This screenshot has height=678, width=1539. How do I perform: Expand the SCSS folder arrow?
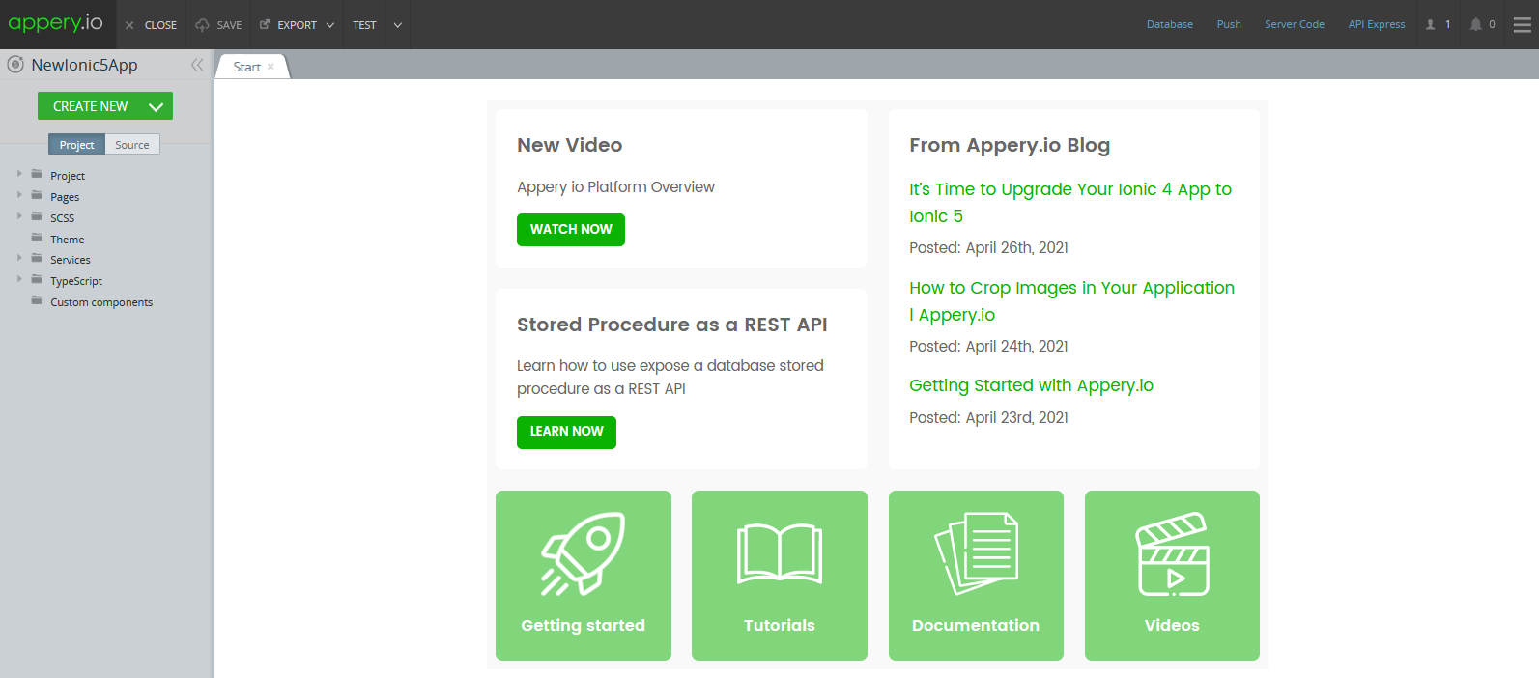coord(19,216)
